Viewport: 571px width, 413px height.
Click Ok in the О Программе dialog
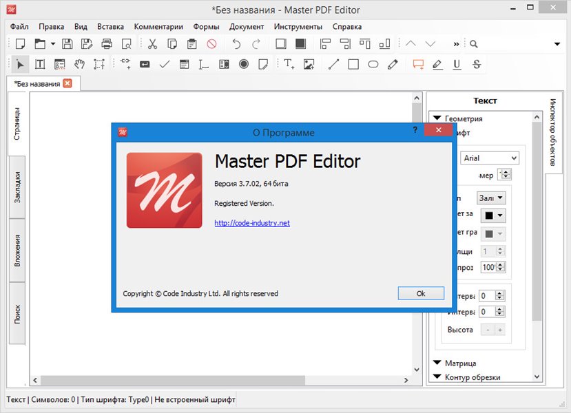(x=421, y=293)
